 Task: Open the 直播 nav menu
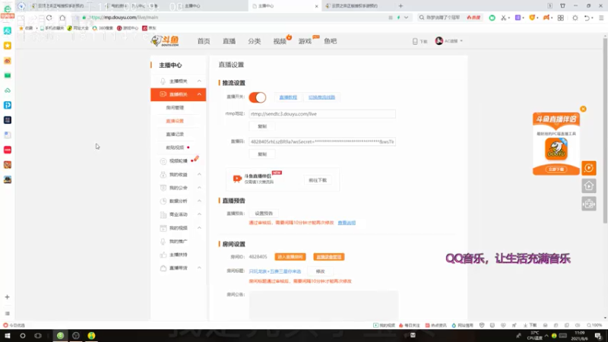coord(230,41)
